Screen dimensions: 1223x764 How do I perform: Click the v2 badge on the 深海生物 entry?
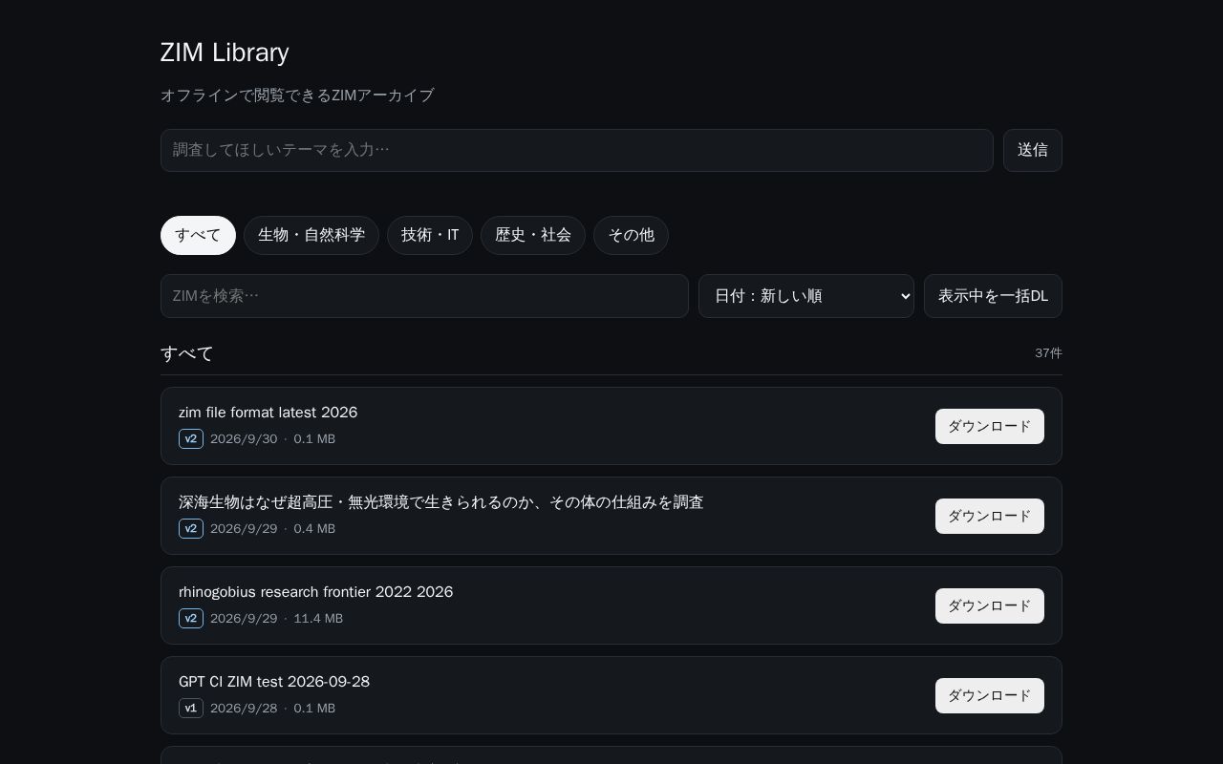click(191, 529)
